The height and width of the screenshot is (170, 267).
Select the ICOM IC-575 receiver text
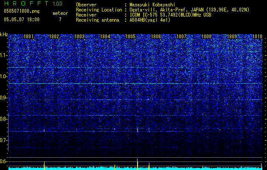(171, 15)
